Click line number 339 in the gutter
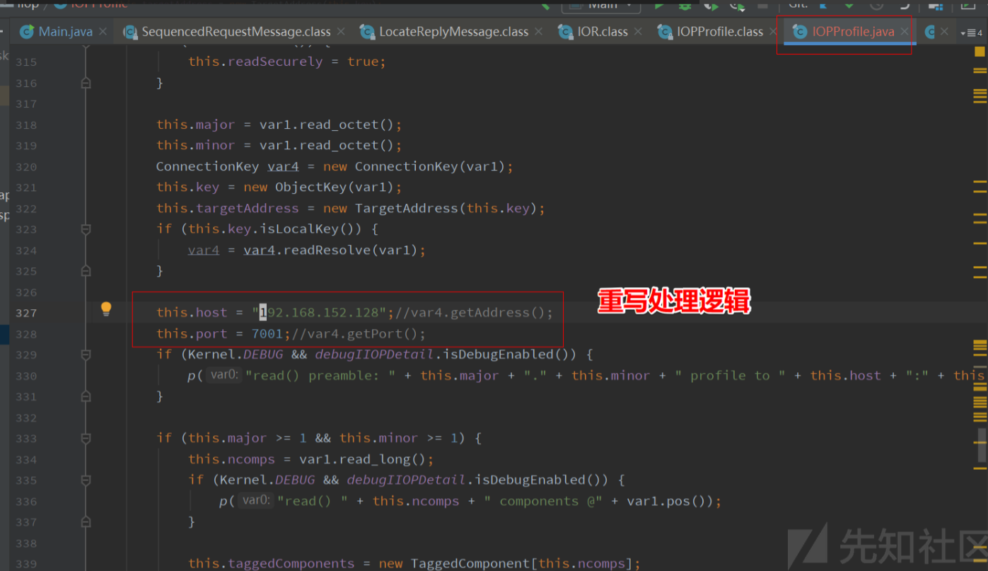The width and height of the screenshot is (988, 571). tap(26, 563)
